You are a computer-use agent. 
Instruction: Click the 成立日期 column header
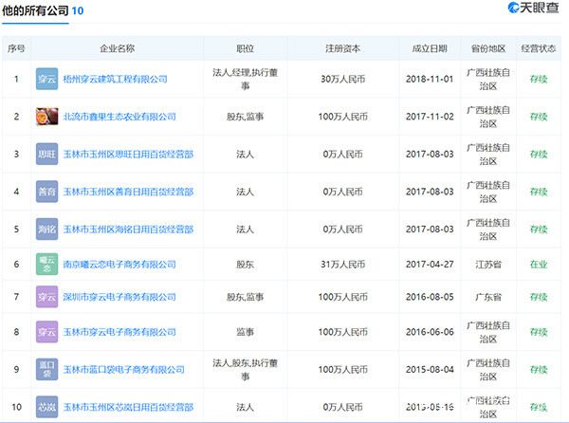click(430, 48)
